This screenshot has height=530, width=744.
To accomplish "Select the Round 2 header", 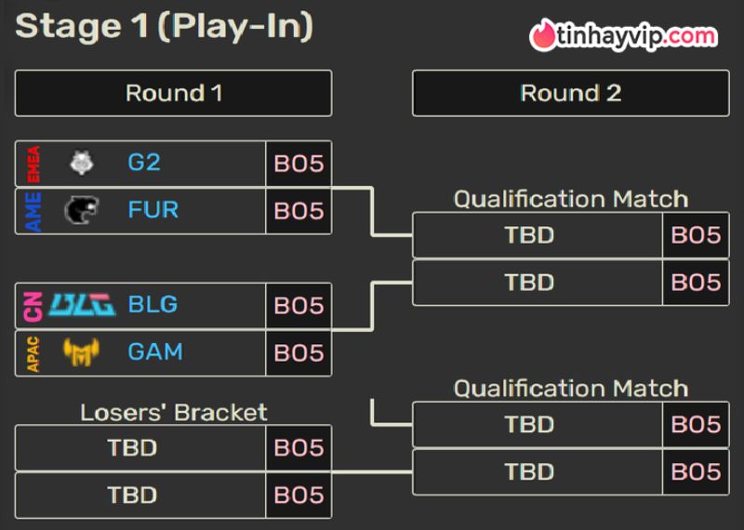I will coord(571,93).
